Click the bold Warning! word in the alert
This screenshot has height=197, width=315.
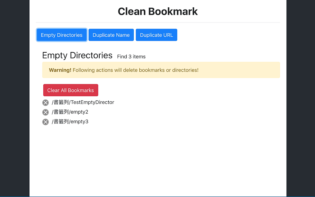[60, 70]
